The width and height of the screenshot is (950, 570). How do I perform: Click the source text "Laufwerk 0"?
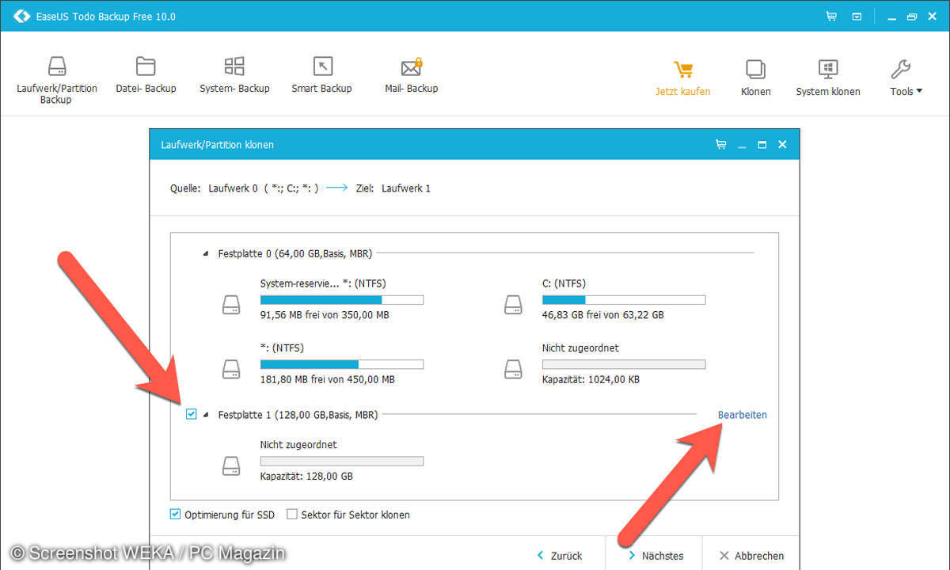coord(234,188)
